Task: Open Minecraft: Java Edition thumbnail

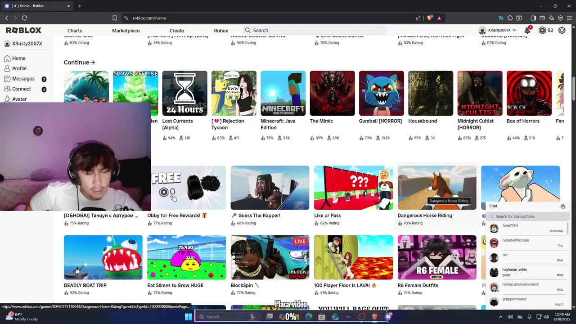Action: click(x=283, y=93)
